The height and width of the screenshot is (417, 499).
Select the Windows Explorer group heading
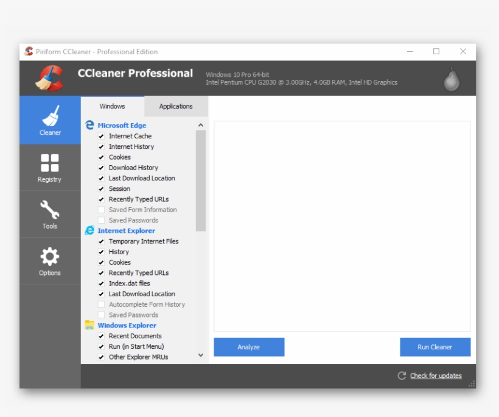click(127, 325)
